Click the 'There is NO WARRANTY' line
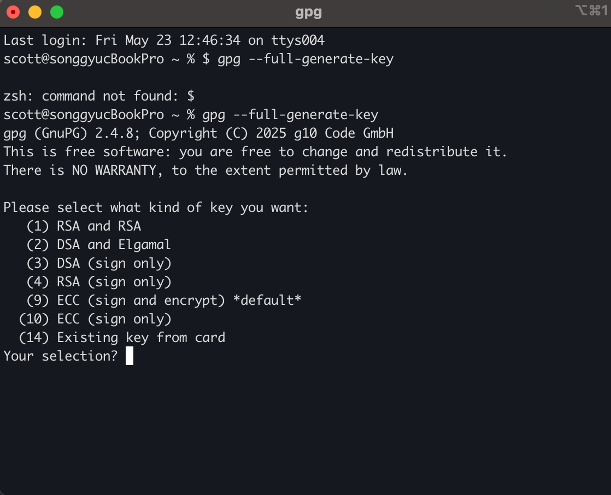611x495 pixels. (205, 170)
